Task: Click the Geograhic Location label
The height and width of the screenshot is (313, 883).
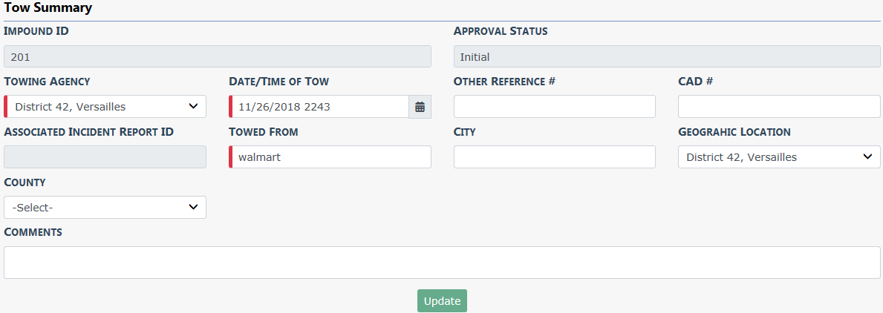Action: (734, 132)
